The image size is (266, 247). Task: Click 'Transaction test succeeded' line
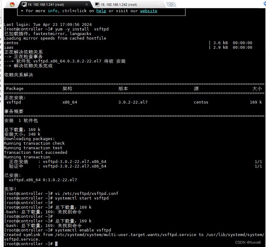point(35,153)
